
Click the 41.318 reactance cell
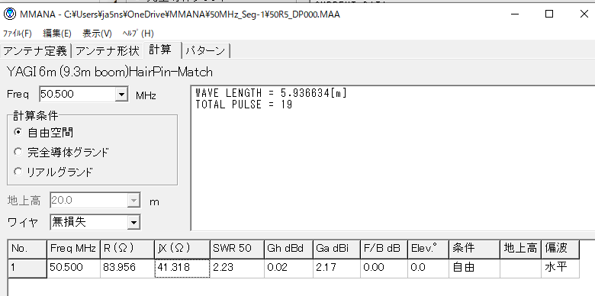182,268
